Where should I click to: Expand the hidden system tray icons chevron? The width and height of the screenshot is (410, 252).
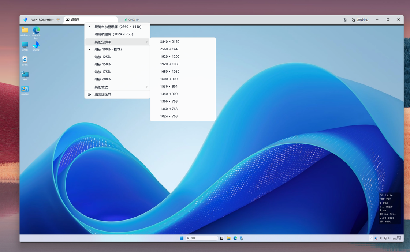(371, 238)
